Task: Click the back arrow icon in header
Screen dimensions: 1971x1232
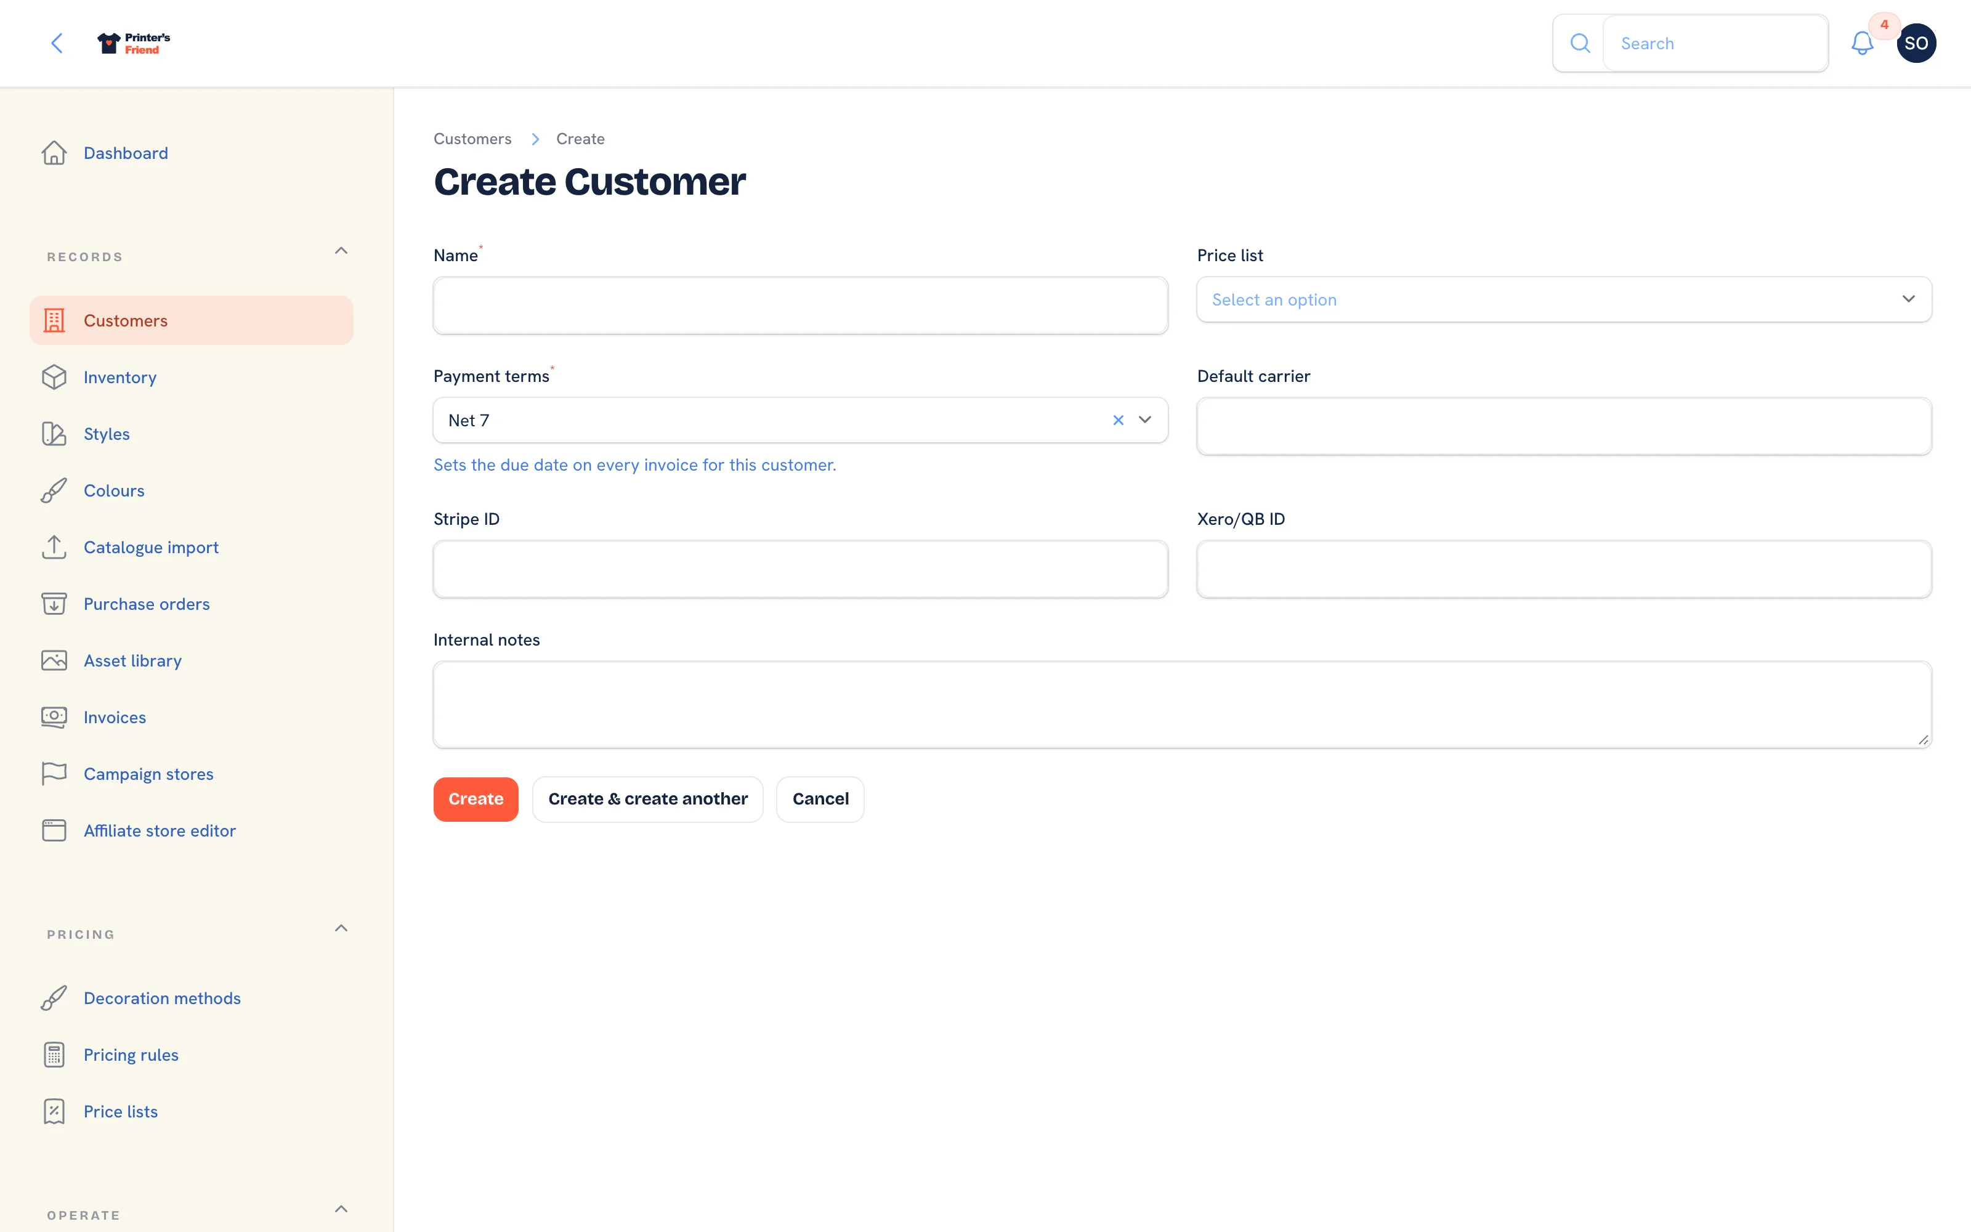Action: 57,43
